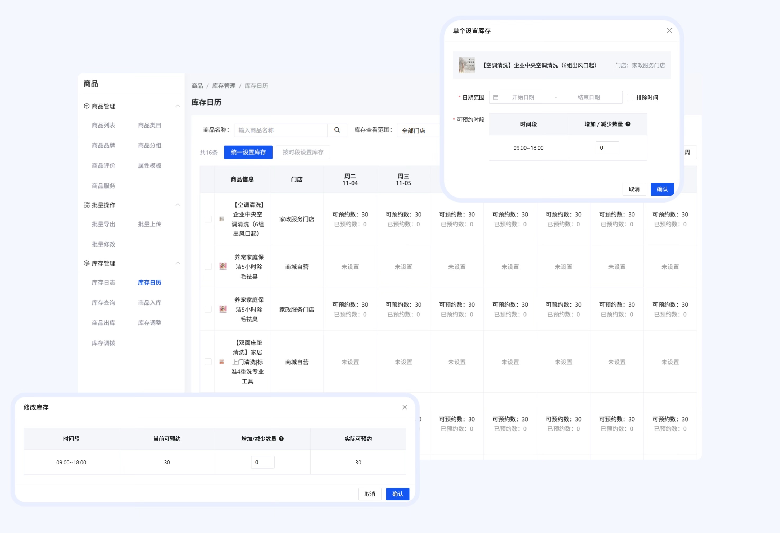This screenshot has height=533, width=780.
Task: Go to 商品列表 menu item
Action: tap(103, 125)
